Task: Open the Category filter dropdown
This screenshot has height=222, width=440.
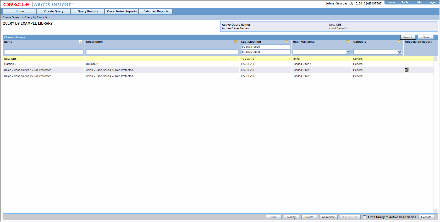Action: click(399, 52)
